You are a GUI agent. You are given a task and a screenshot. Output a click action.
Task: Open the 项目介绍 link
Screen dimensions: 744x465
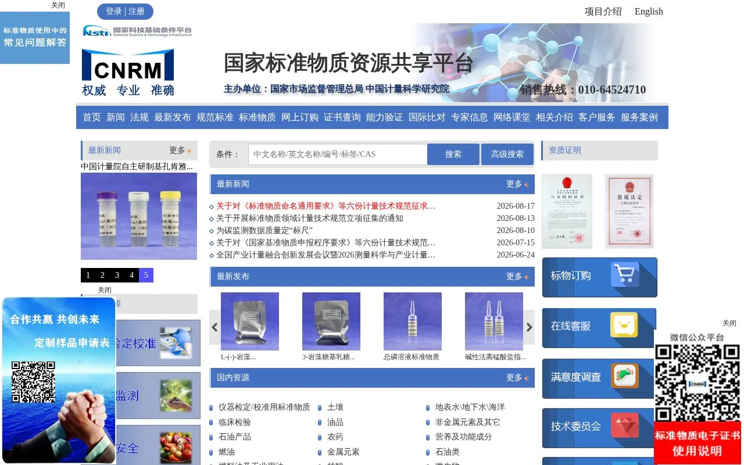(x=603, y=12)
